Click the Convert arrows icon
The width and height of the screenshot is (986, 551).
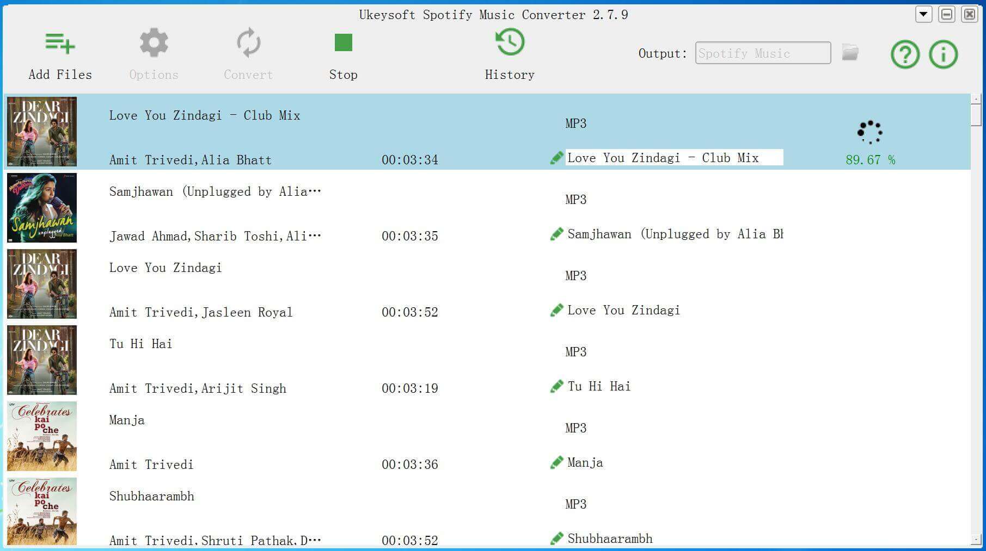248,42
